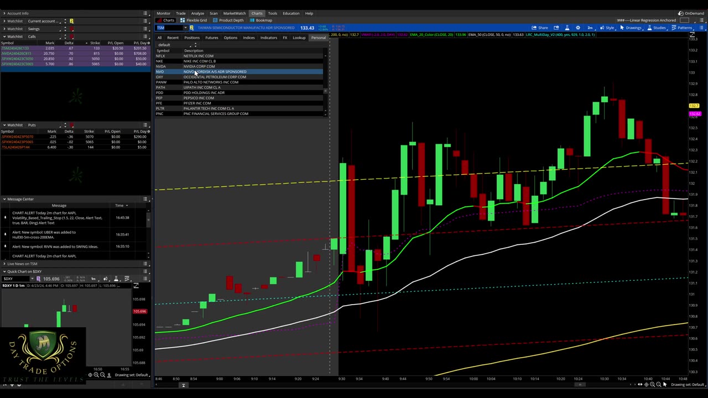The height and width of the screenshot is (398, 708).
Task: Select the All symbol filter tab
Action: click(159, 38)
